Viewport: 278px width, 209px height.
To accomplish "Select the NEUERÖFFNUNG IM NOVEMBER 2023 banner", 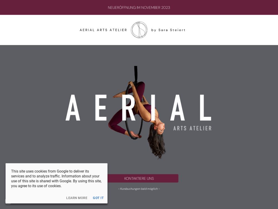I will (139, 8).
